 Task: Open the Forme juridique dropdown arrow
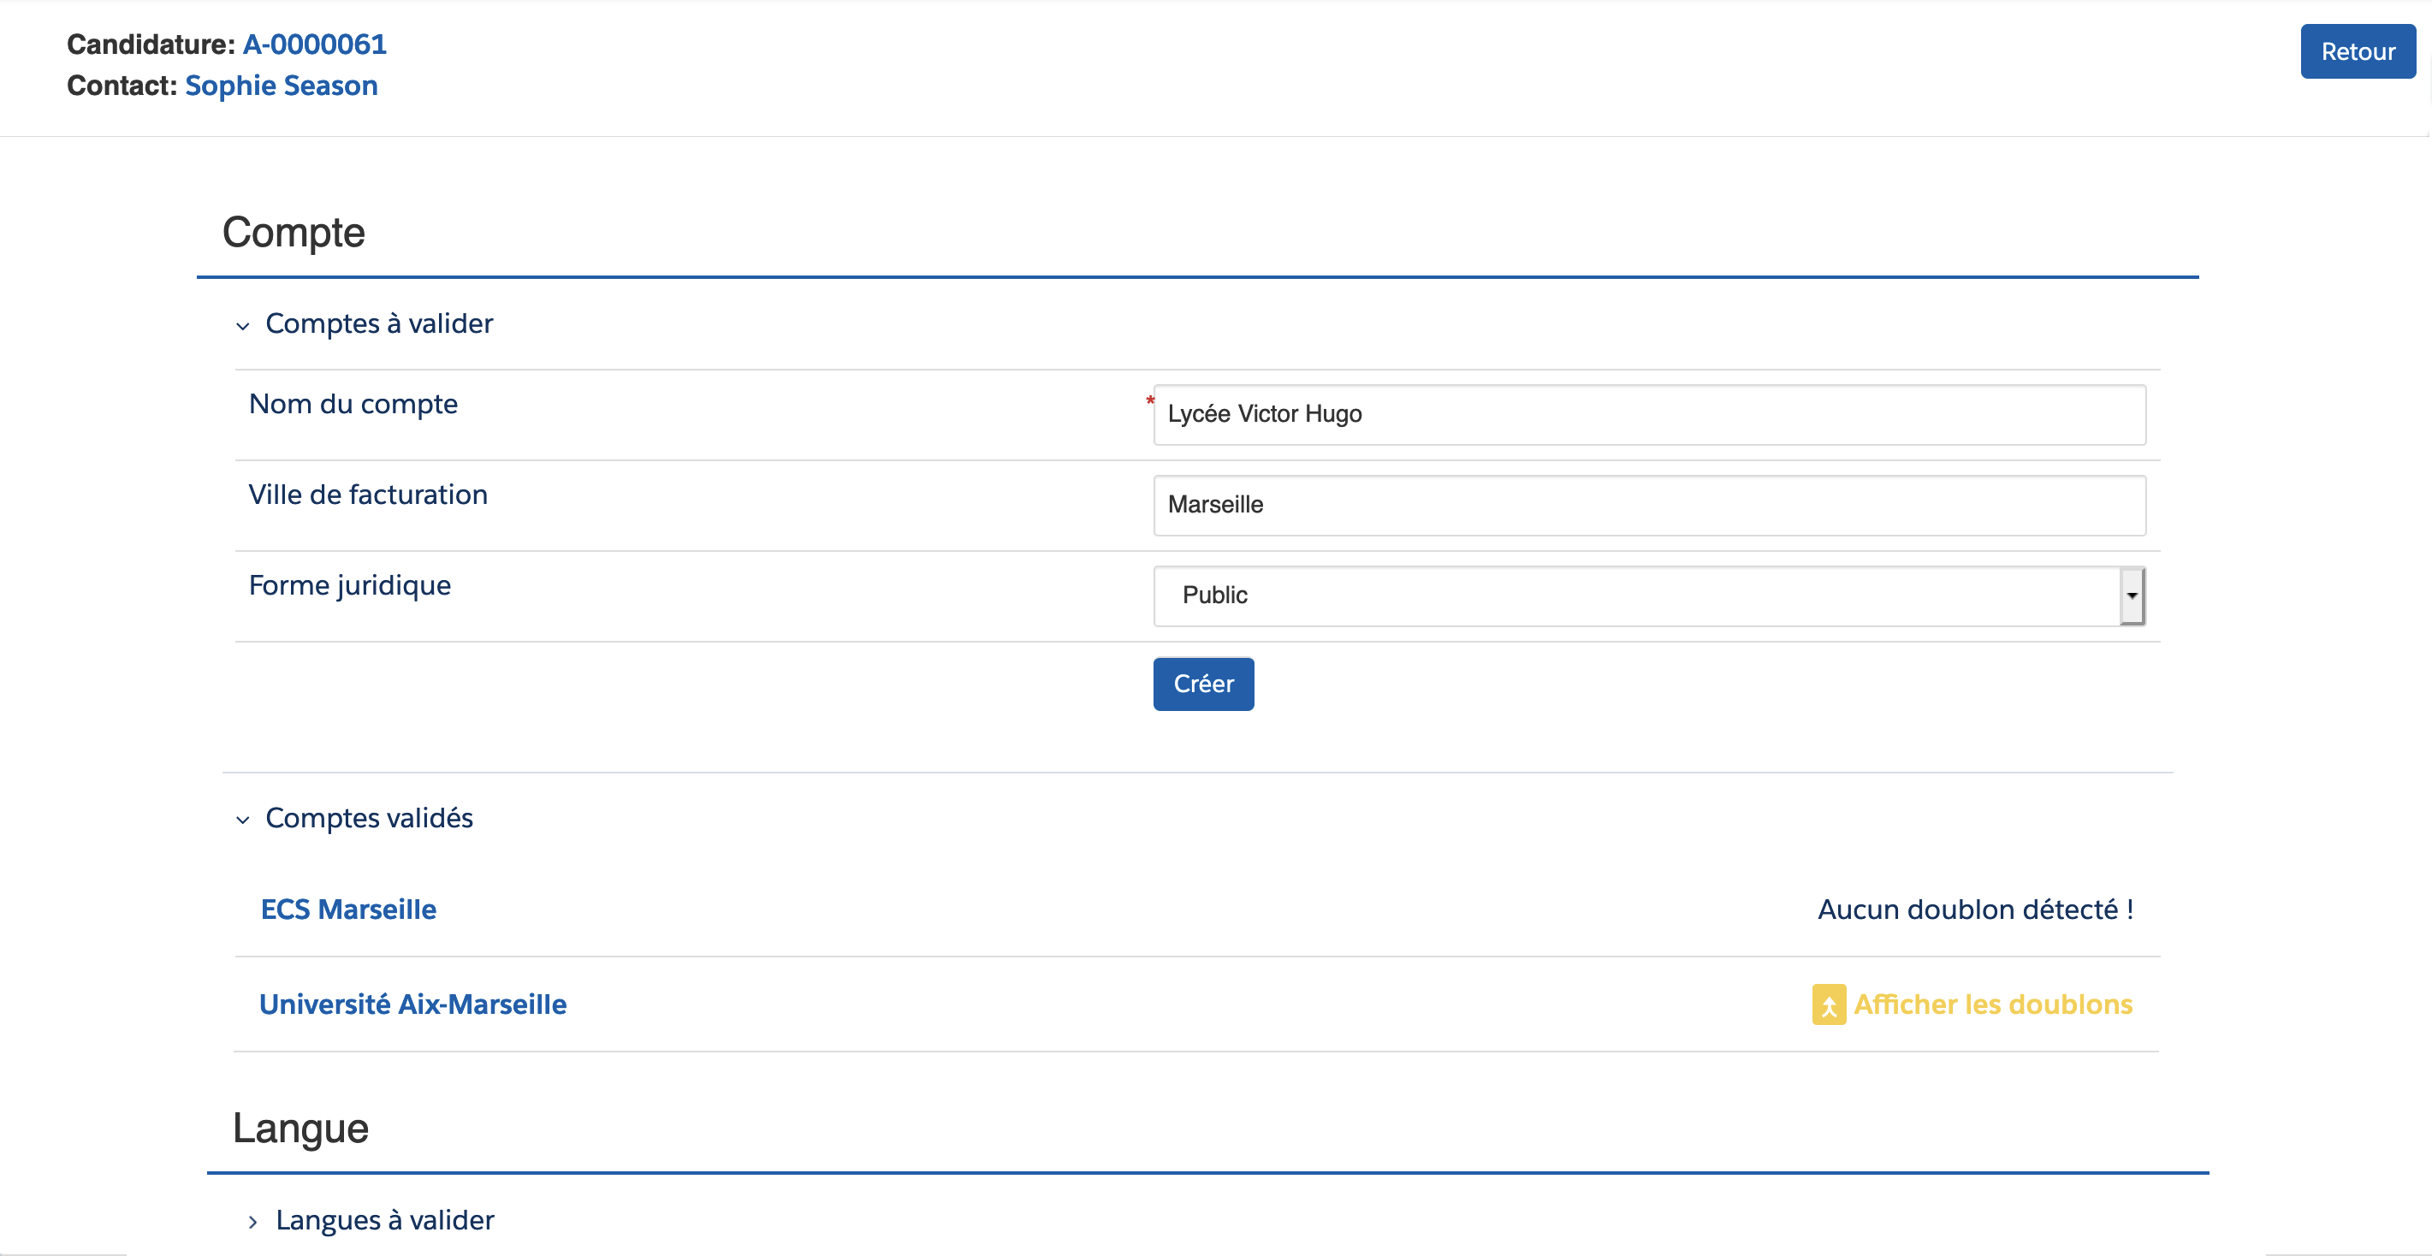[2131, 595]
